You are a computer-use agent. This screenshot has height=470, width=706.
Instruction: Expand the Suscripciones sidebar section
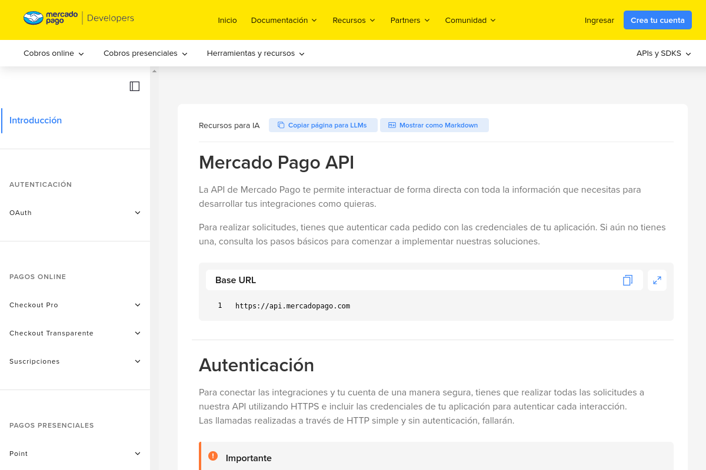tap(75, 361)
